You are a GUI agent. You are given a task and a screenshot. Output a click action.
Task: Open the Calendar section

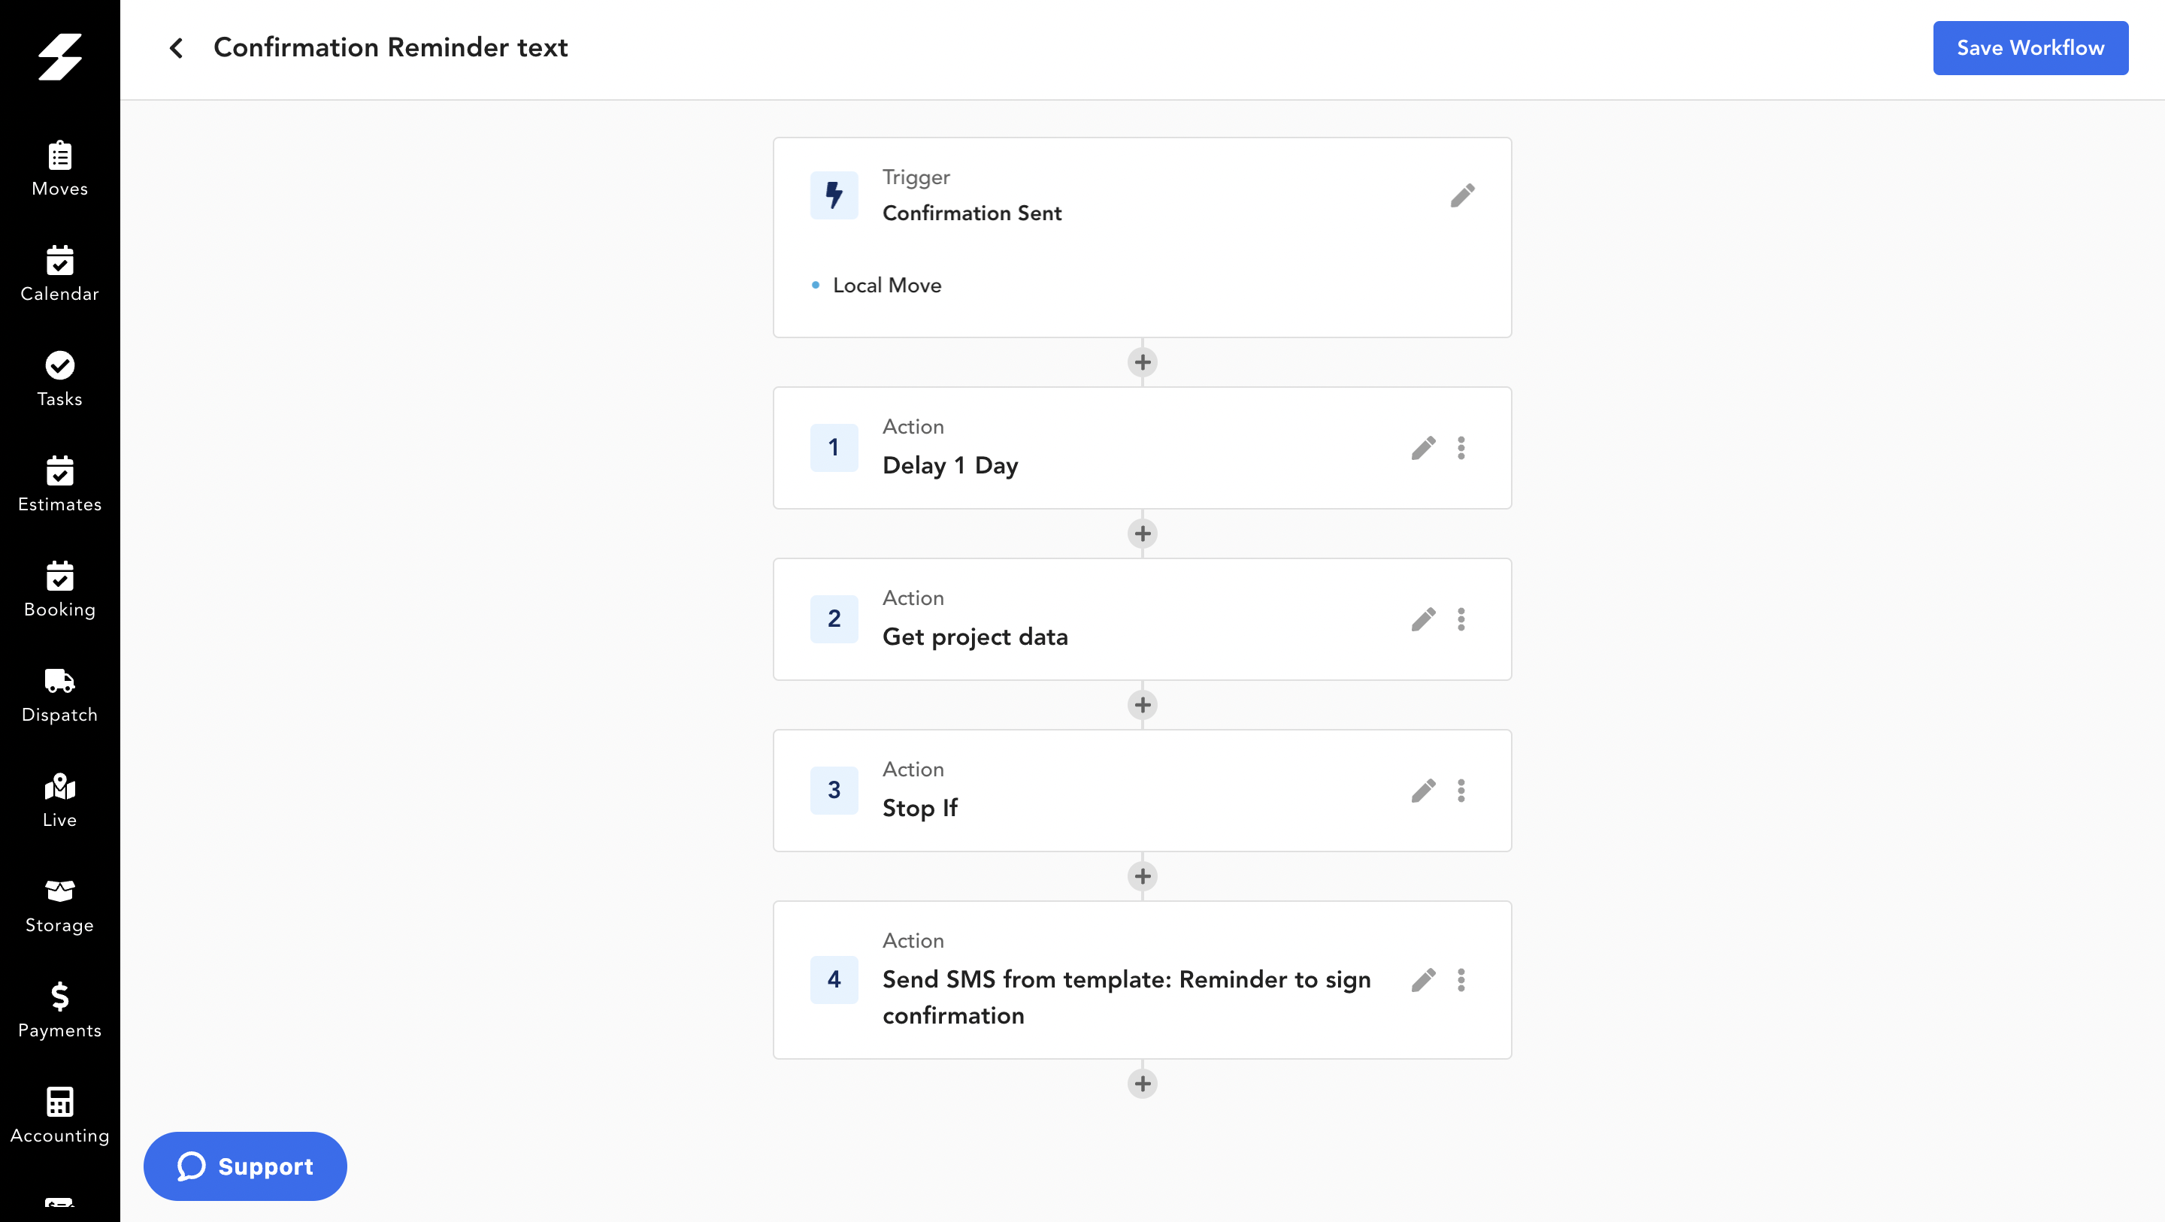[59, 274]
